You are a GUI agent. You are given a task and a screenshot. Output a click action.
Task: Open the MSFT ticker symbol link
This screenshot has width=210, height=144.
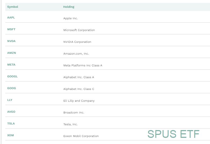tap(11, 29)
